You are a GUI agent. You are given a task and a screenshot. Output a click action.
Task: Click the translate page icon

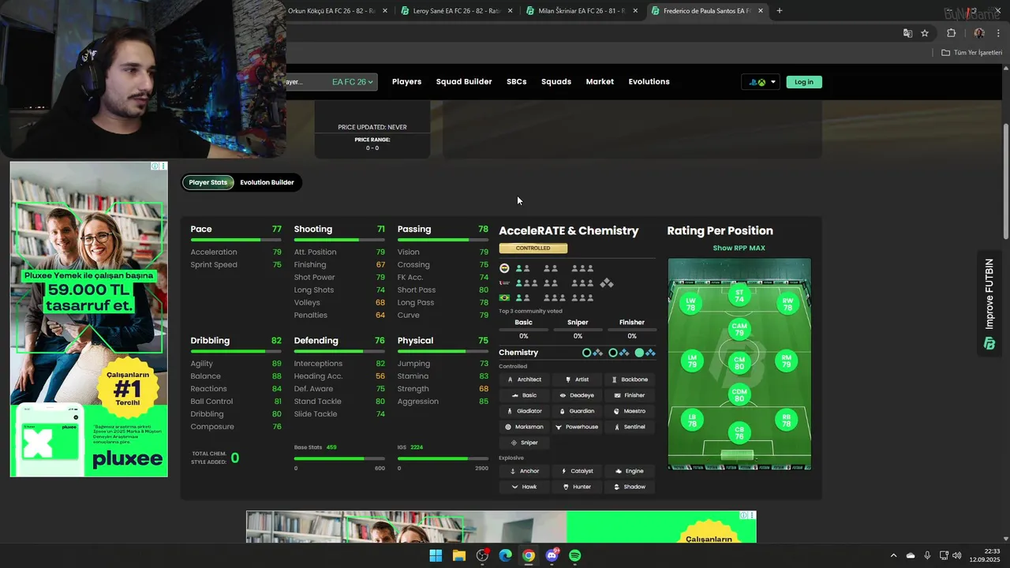907,33
